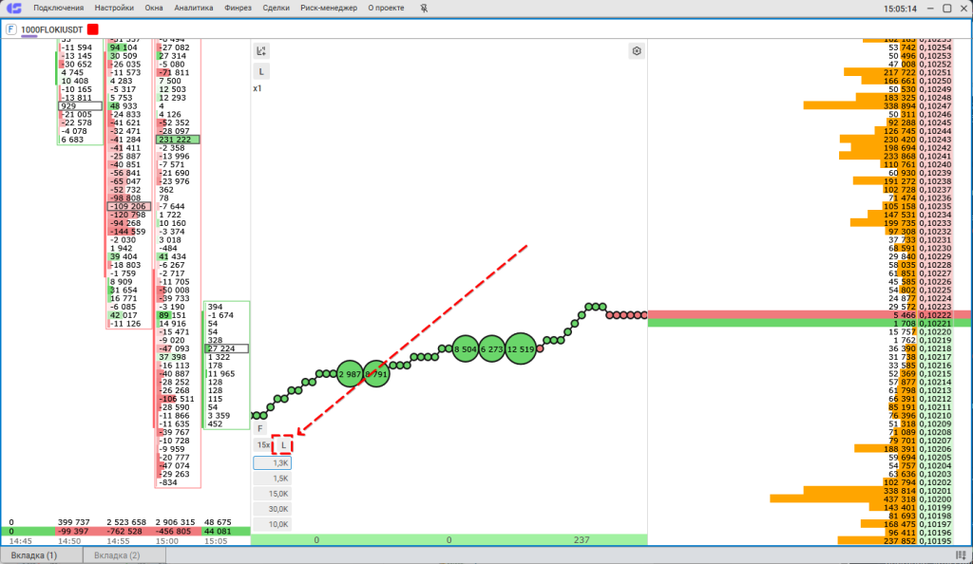Viewport: 973px width, 564px height.
Task: Click the application logo in the menu bar
Action: [12, 8]
